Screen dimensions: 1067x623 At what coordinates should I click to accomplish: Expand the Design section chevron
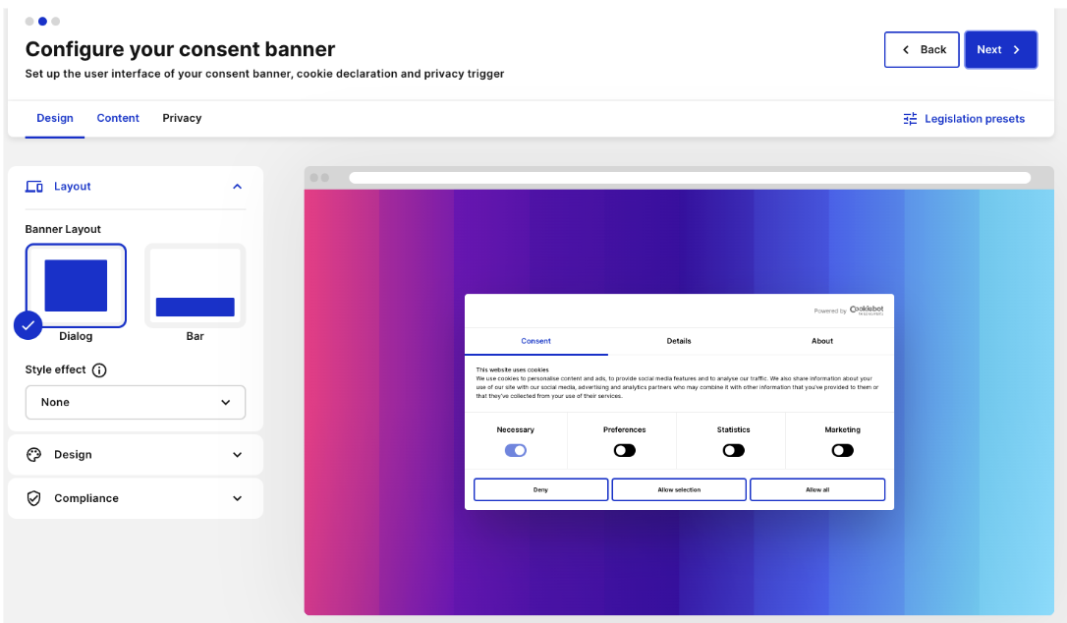[237, 455]
